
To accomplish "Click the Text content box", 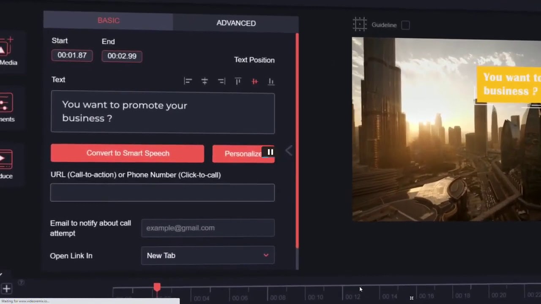I will (163, 112).
